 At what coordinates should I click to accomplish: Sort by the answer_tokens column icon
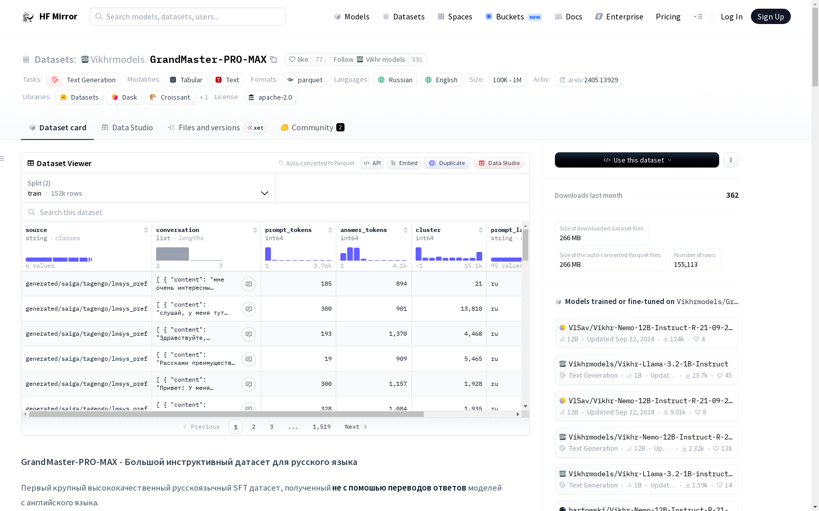click(405, 230)
